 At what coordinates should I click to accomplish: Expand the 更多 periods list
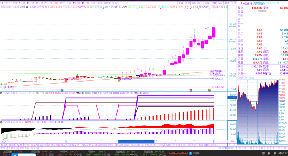[115, 3]
